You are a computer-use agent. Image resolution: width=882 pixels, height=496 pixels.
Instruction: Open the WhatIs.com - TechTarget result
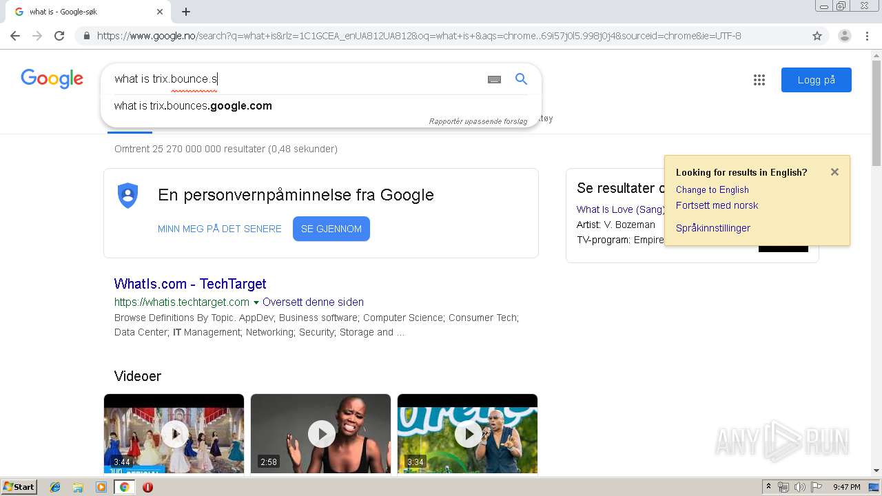(x=190, y=284)
